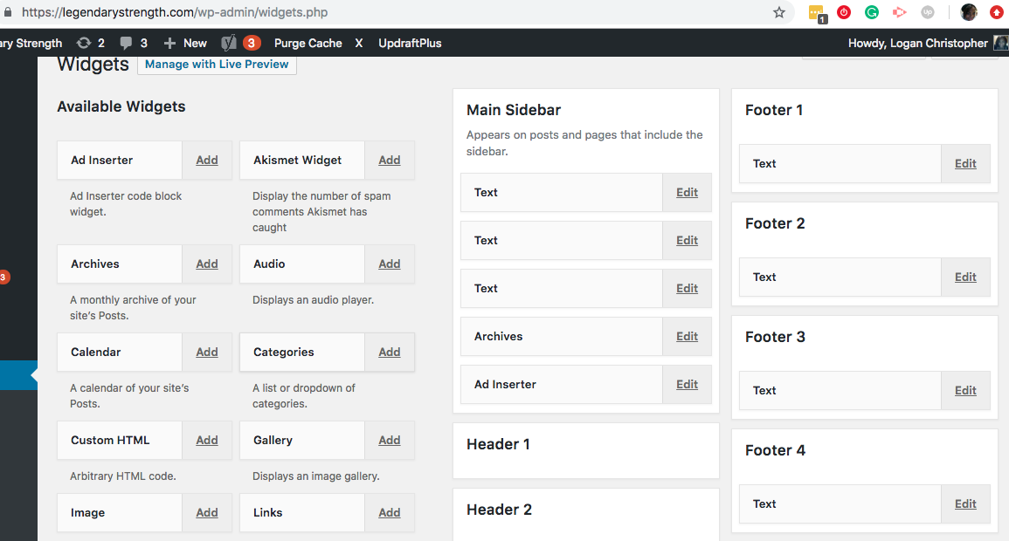Click Purge Cache in the admin bar
The width and height of the screenshot is (1009, 541).
tap(308, 43)
